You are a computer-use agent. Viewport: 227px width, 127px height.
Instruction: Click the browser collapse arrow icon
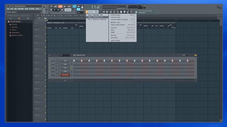tap(28, 18)
